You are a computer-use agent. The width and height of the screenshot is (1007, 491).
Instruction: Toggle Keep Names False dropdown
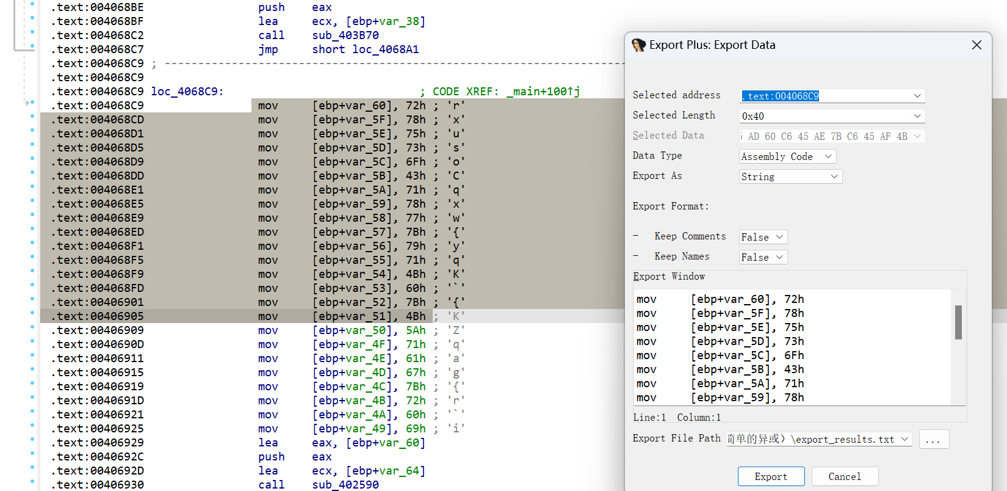[x=763, y=257]
